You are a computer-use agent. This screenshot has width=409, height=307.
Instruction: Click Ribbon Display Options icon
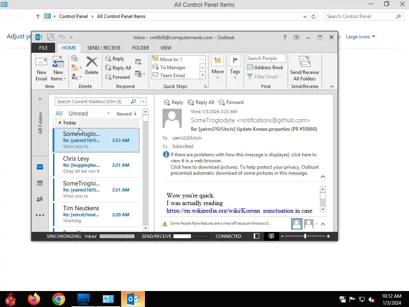tap(297, 37)
